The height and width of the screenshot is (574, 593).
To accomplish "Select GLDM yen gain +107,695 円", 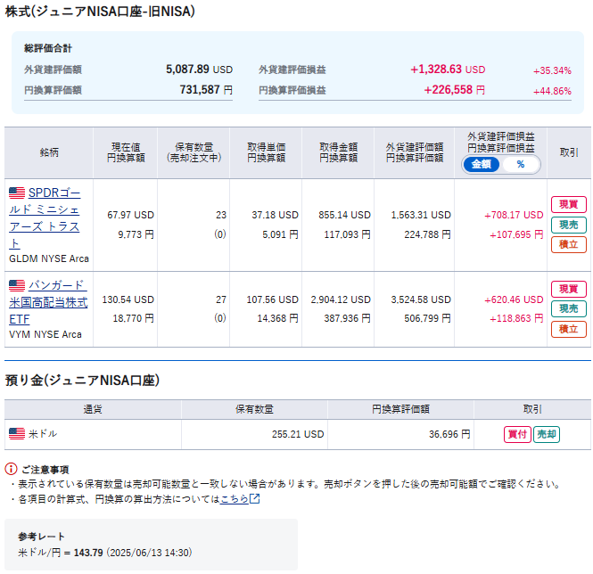I will [x=516, y=234].
